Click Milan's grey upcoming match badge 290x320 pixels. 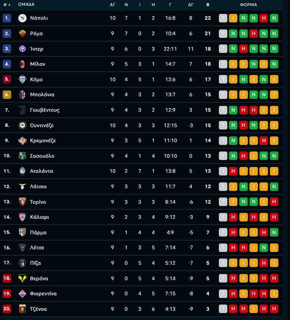point(223,64)
